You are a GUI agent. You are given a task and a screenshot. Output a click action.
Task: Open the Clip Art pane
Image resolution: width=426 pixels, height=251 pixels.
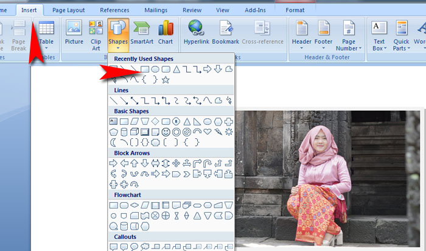pos(96,35)
